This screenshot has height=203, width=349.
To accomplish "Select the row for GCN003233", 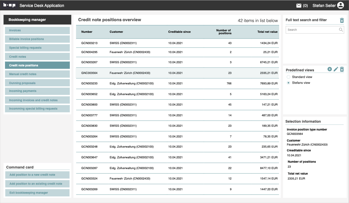I will point(177,84).
